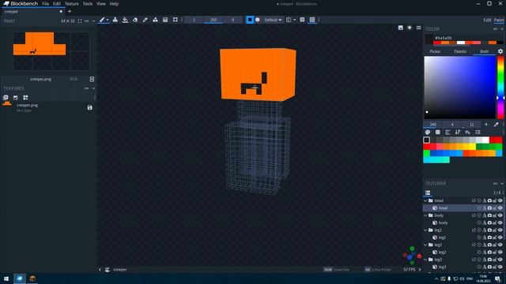The image size is (506, 284).
Task: Choose the circle brush shape
Action: coord(258,20)
